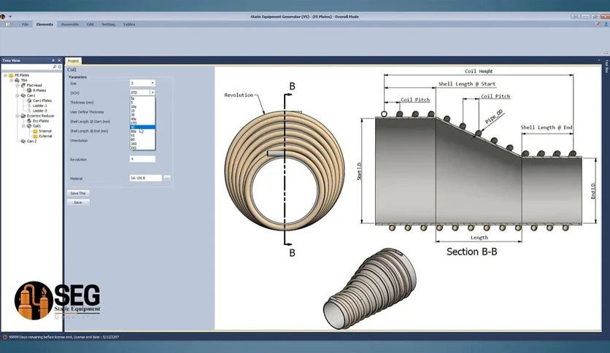
Task: Collapse the Coil1 node expander
Action: point(23,126)
